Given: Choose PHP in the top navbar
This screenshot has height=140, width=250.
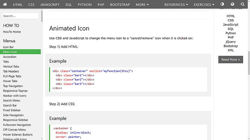Looking at the screenshot, I should 101,5.
